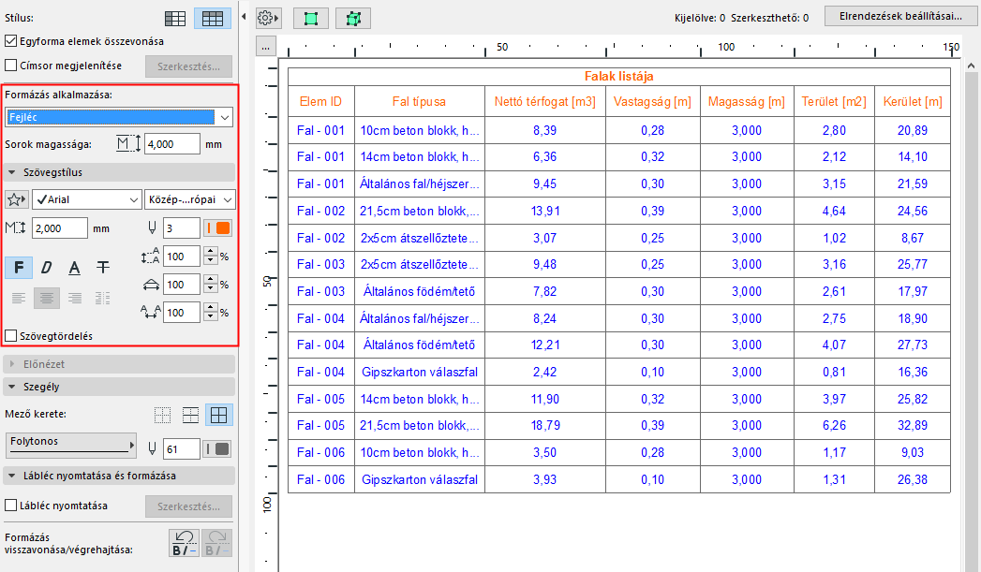Enable Lábléc nyomtatása checkbox
981x572 pixels.
click(11, 506)
